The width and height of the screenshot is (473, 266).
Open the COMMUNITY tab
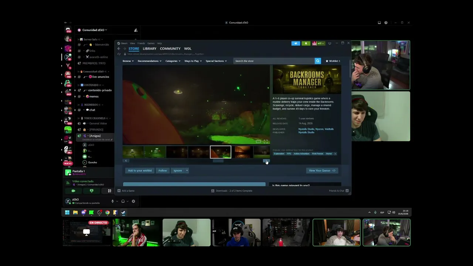[x=170, y=49]
